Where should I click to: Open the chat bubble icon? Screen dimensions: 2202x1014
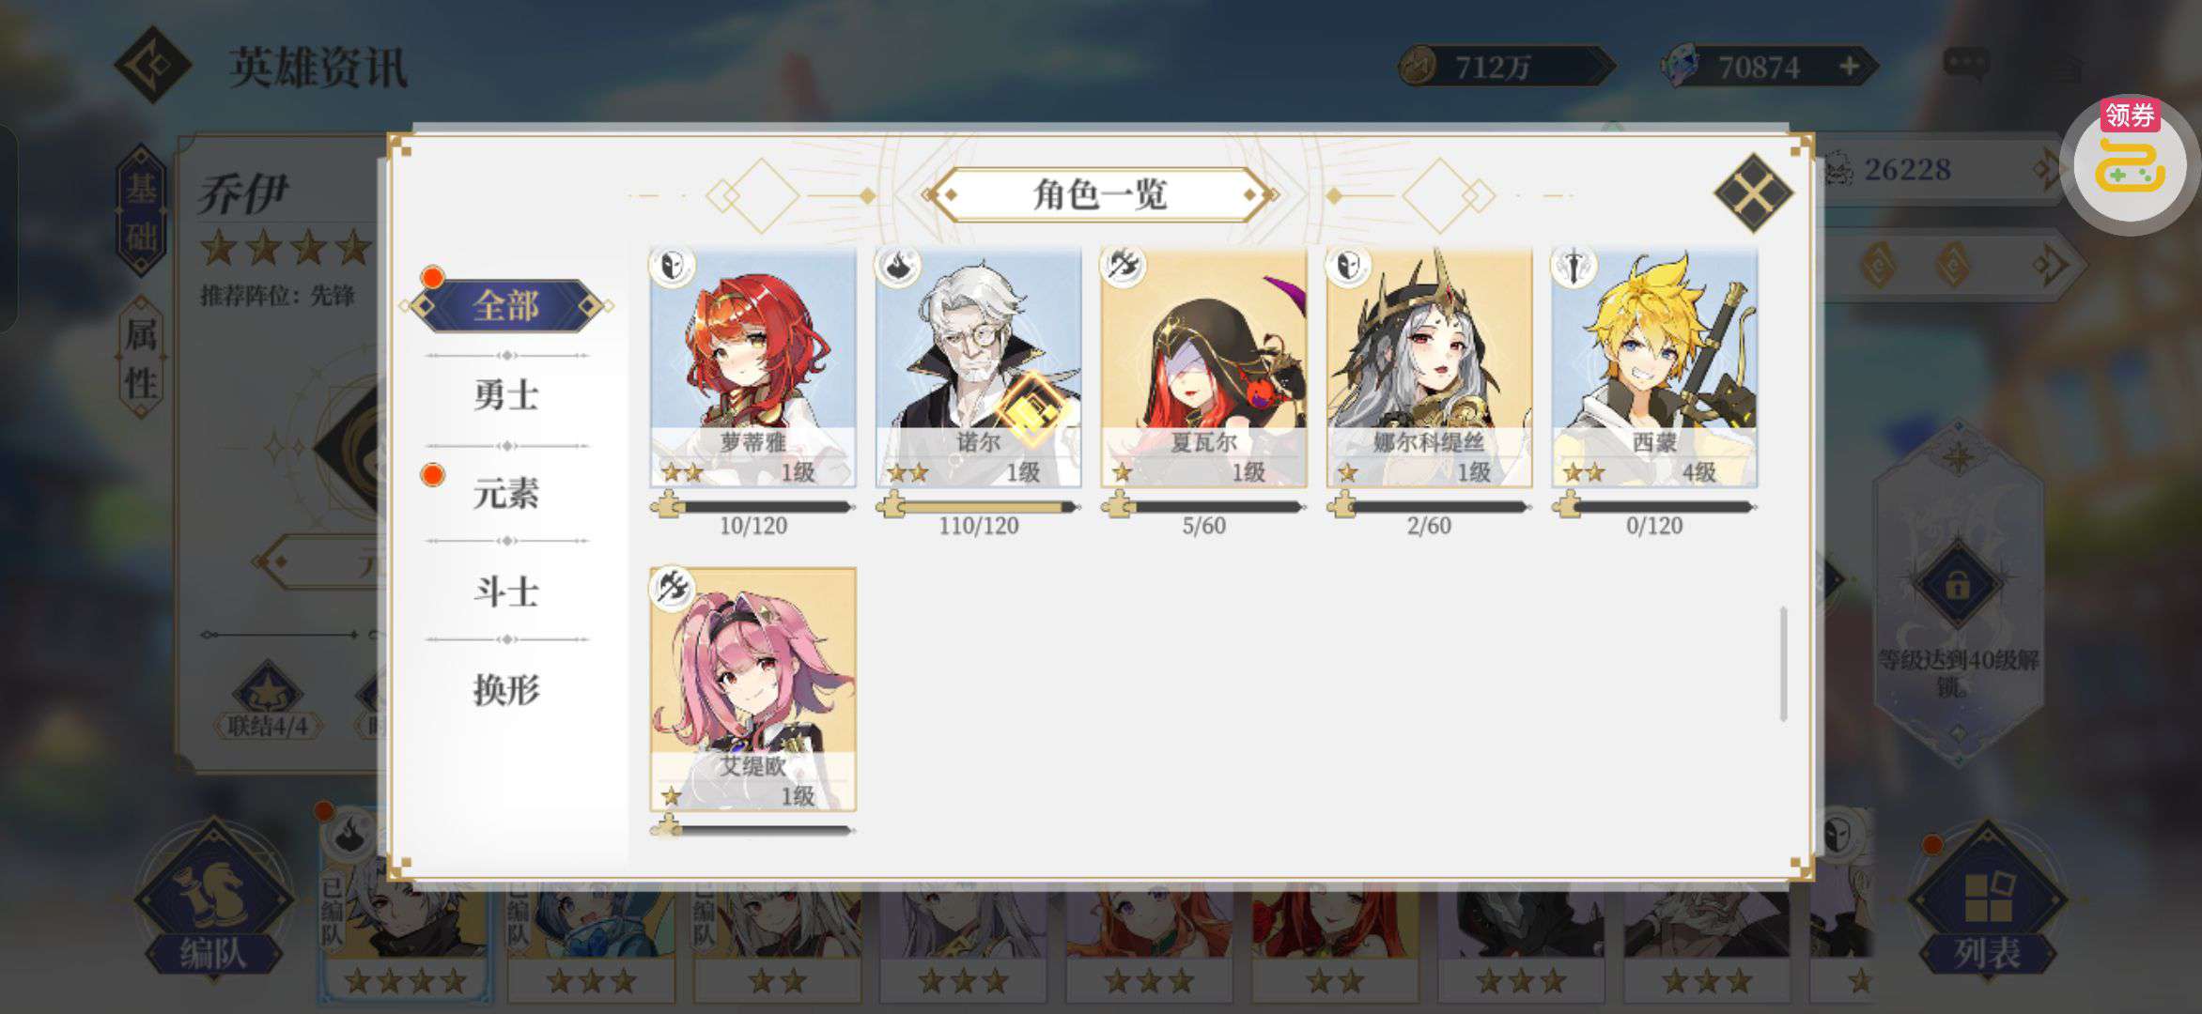(1965, 64)
